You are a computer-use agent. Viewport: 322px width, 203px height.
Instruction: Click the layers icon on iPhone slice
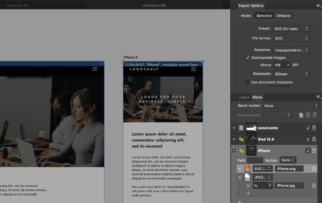(241, 151)
